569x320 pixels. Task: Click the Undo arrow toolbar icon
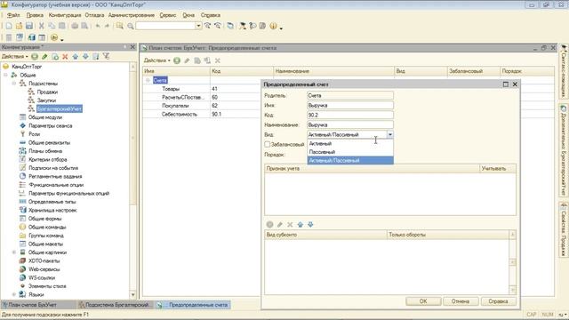[x=98, y=26]
